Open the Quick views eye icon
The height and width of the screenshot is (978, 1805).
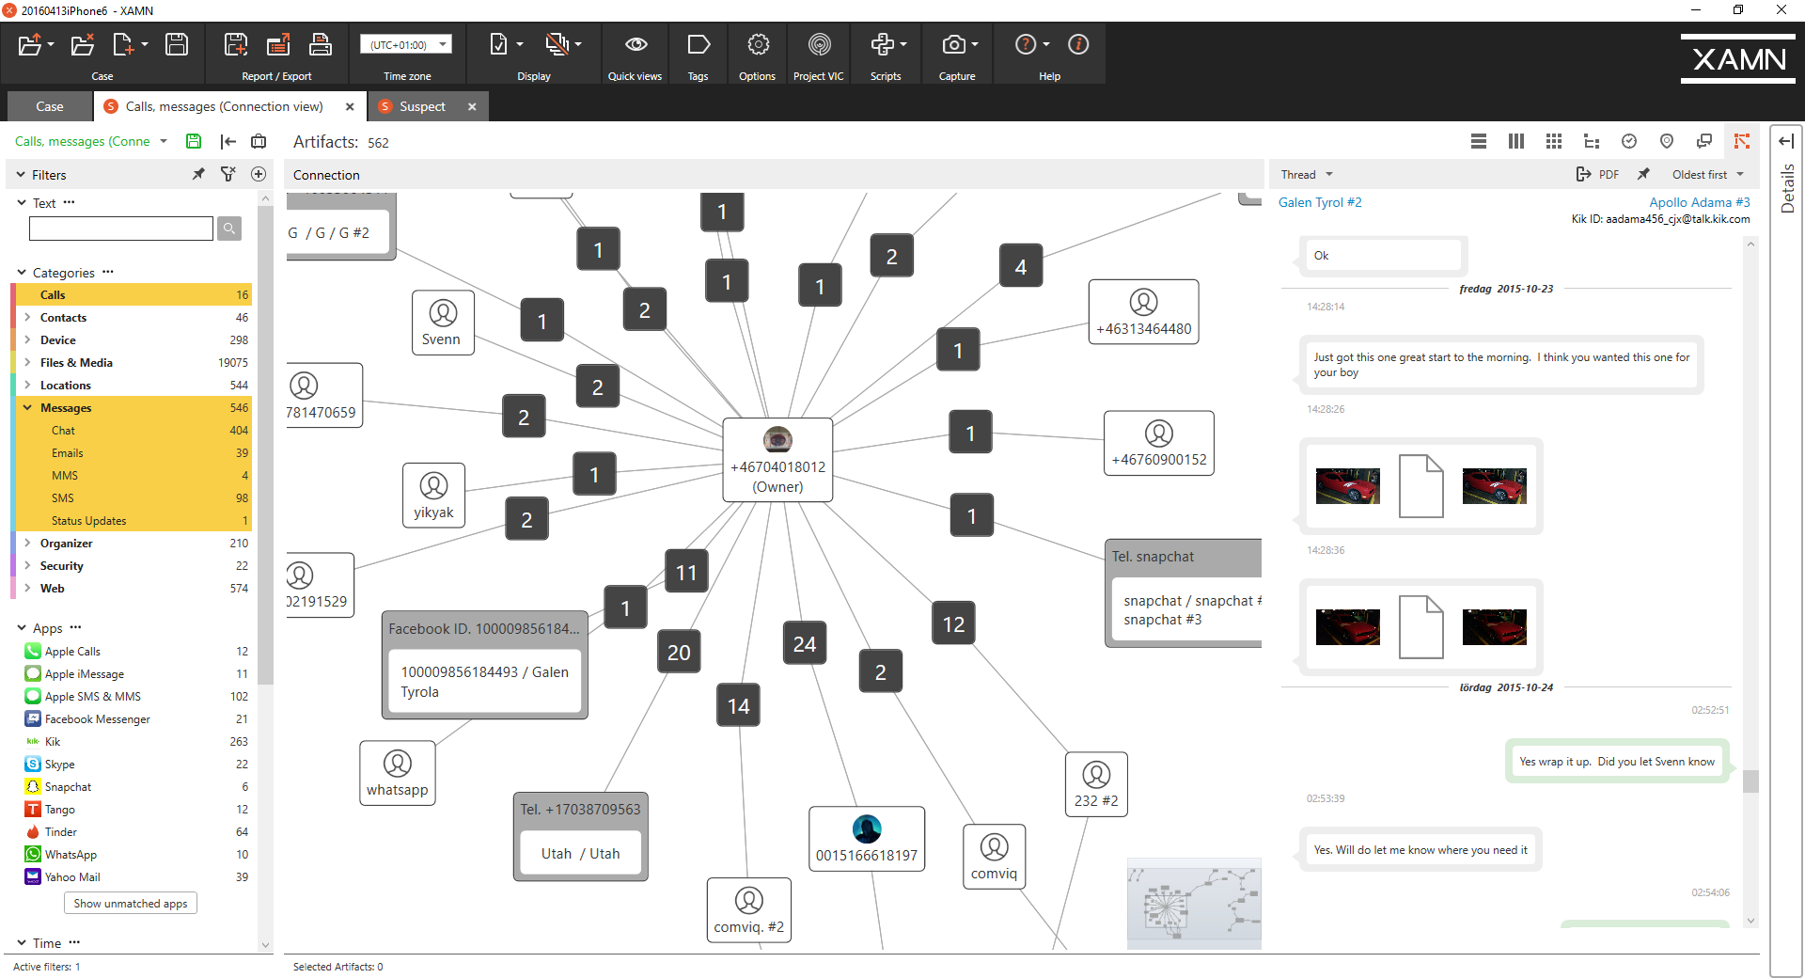coord(636,45)
